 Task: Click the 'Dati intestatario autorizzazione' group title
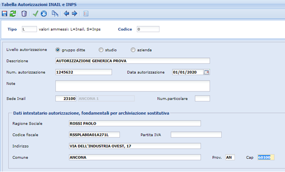(91, 113)
